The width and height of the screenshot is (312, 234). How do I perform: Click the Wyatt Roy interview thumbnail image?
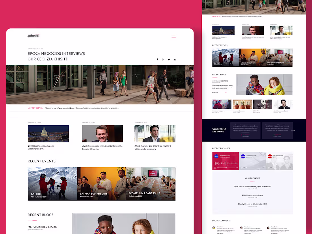[x=102, y=133]
